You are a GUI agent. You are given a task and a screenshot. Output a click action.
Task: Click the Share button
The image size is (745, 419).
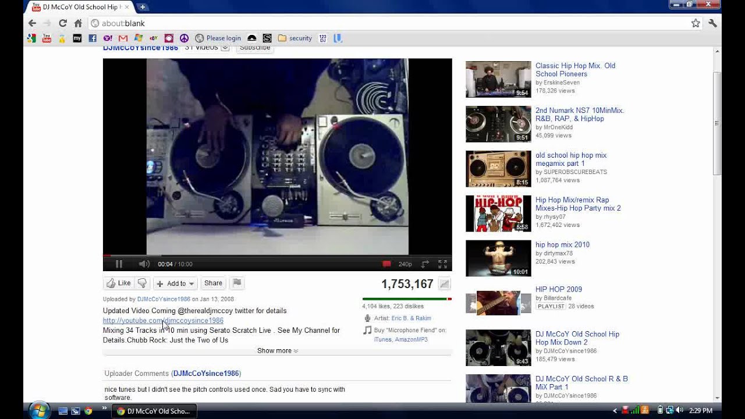tap(213, 283)
